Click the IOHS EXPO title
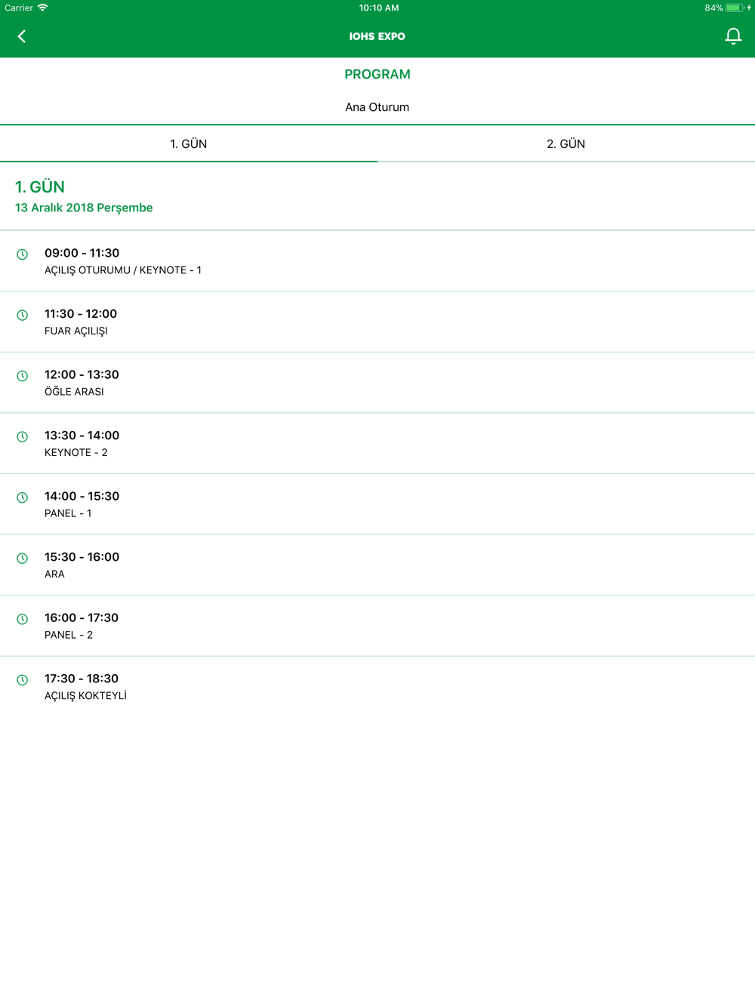This screenshot has height=1007, width=755. click(377, 36)
